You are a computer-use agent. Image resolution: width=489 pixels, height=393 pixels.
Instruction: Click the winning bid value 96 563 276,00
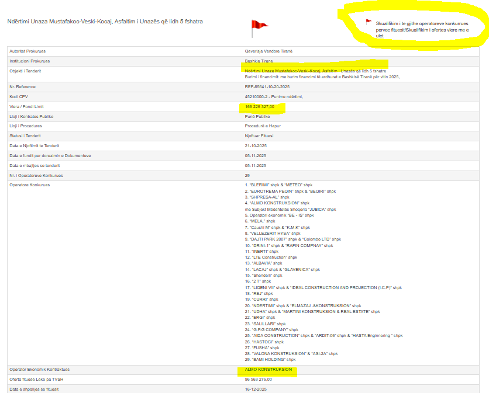click(261, 380)
